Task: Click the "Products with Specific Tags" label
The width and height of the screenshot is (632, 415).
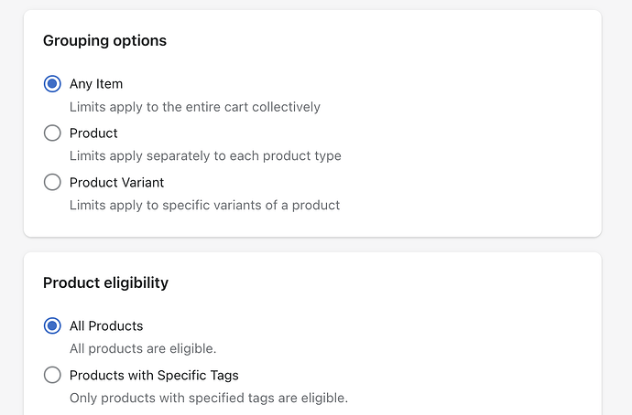Action: coord(154,375)
